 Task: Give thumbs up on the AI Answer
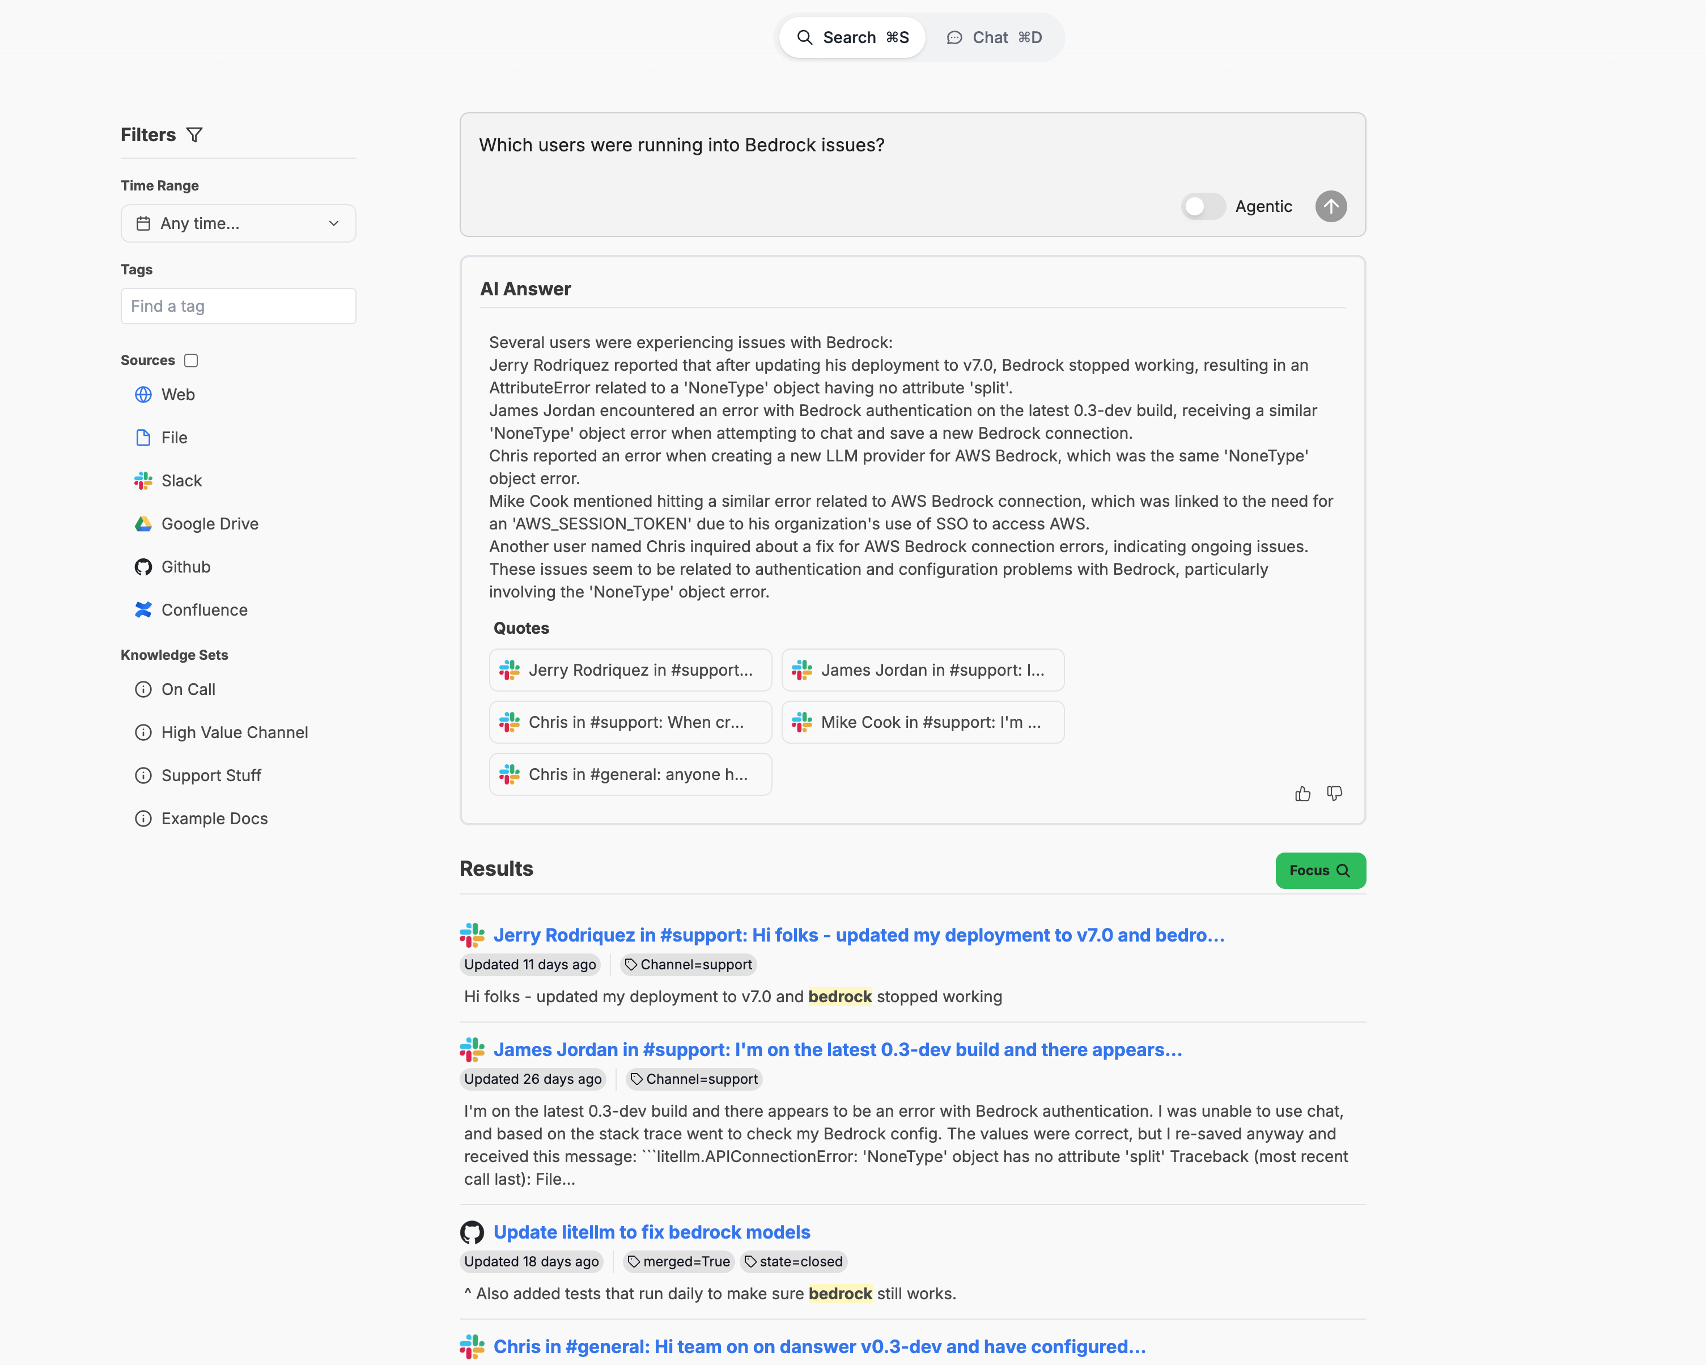click(1302, 794)
